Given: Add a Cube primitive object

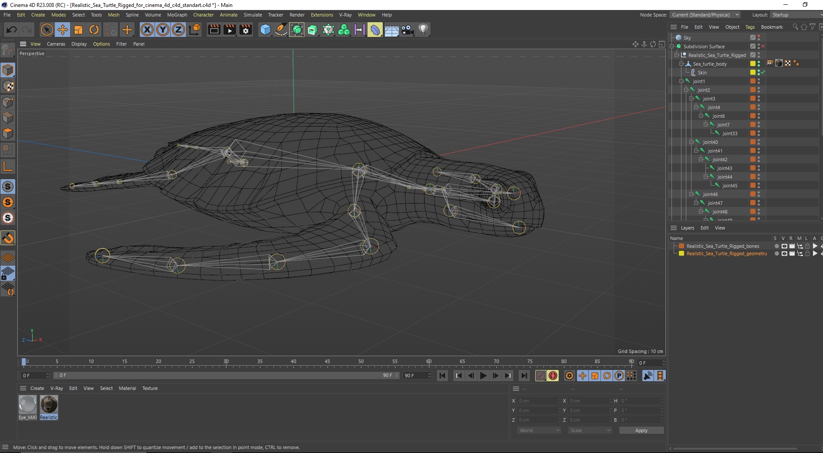Looking at the screenshot, I should pyautogui.click(x=265, y=30).
